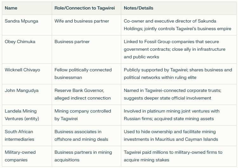Select the Wicknell Chivayo name cell
The height and width of the screenshot is (168, 238).
pos(23,70)
